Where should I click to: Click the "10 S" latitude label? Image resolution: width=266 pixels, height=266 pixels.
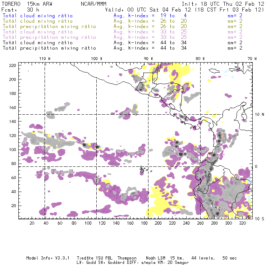click(x=260, y=219)
